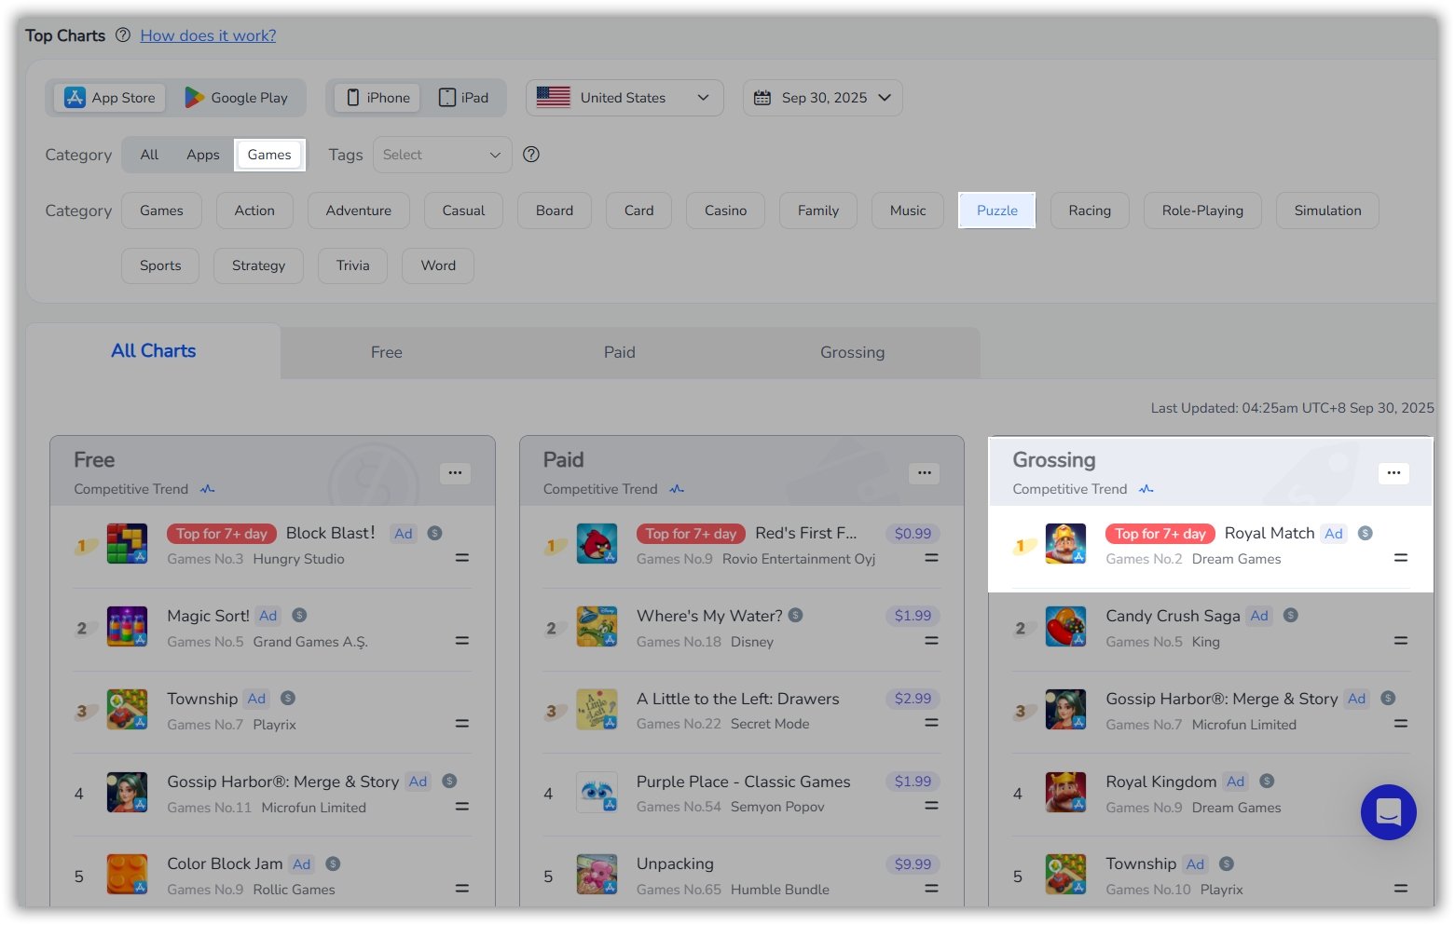This screenshot has height=925, width=1455.
Task: Filter by Role-Playing category
Action: click(x=1202, y=211)
